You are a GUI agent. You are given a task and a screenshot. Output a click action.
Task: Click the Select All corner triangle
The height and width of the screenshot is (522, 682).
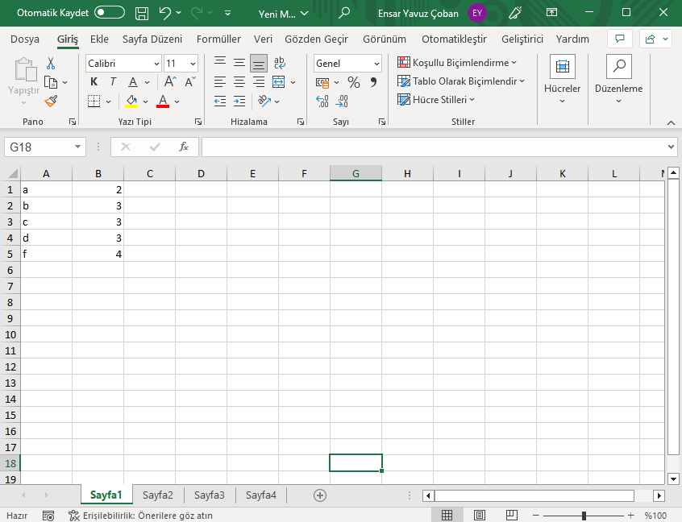point(12,173)
